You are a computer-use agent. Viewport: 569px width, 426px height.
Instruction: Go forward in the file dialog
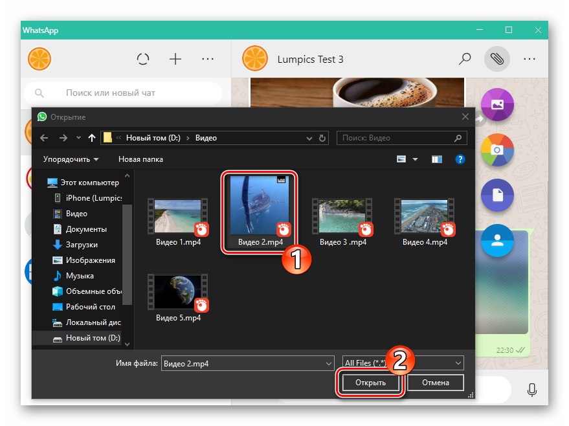click(63, 138)
